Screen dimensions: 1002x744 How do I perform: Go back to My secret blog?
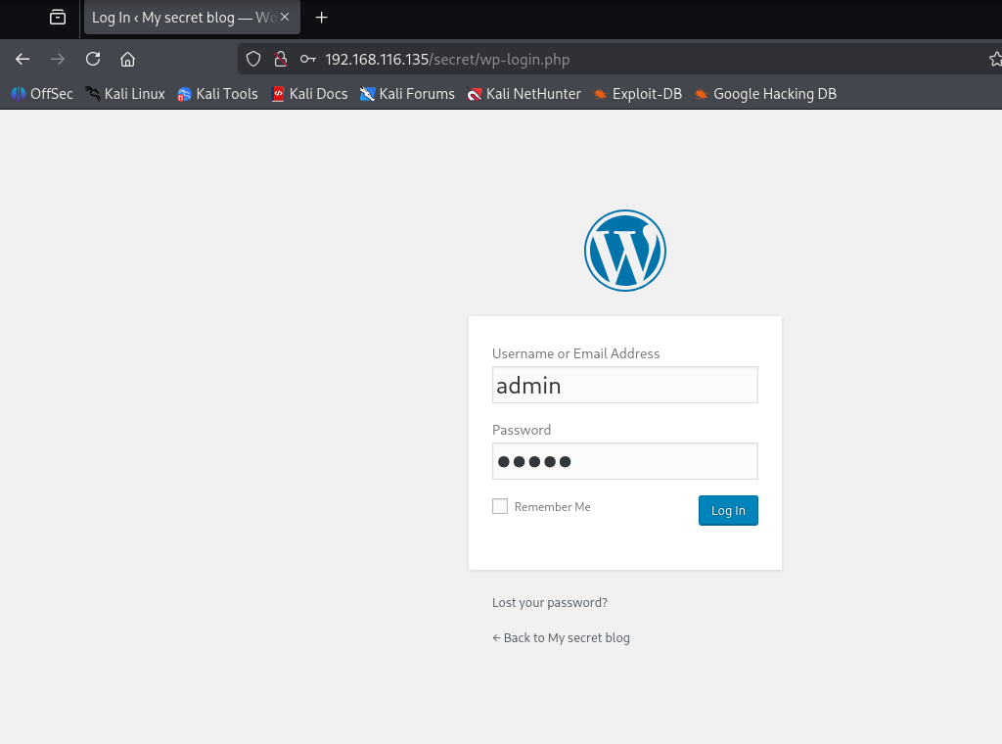click(561, 637)
